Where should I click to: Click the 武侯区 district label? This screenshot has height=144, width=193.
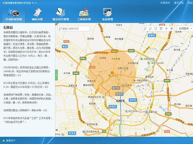112,106
